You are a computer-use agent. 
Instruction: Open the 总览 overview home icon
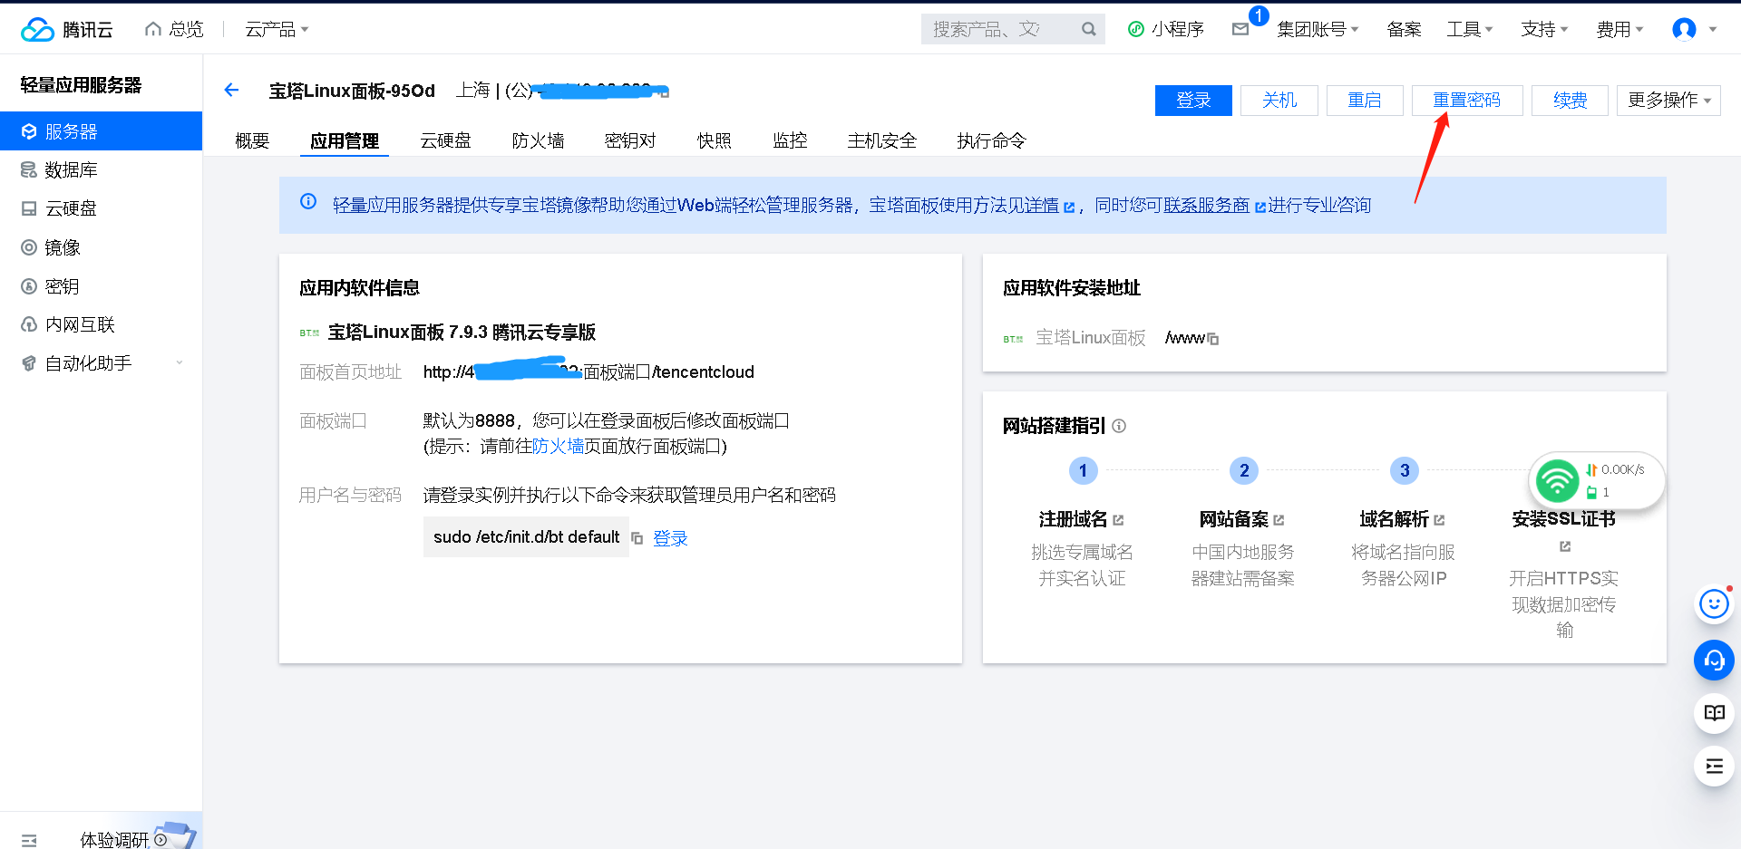click(153, 29)
